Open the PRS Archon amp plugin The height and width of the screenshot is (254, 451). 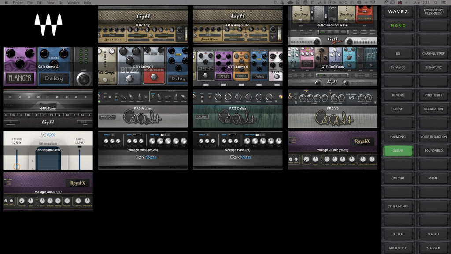pos(142,108)
